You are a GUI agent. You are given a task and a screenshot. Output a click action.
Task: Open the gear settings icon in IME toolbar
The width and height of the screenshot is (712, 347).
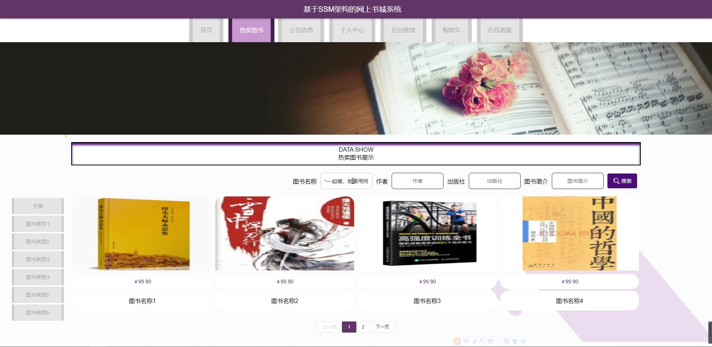coord(523,341)
